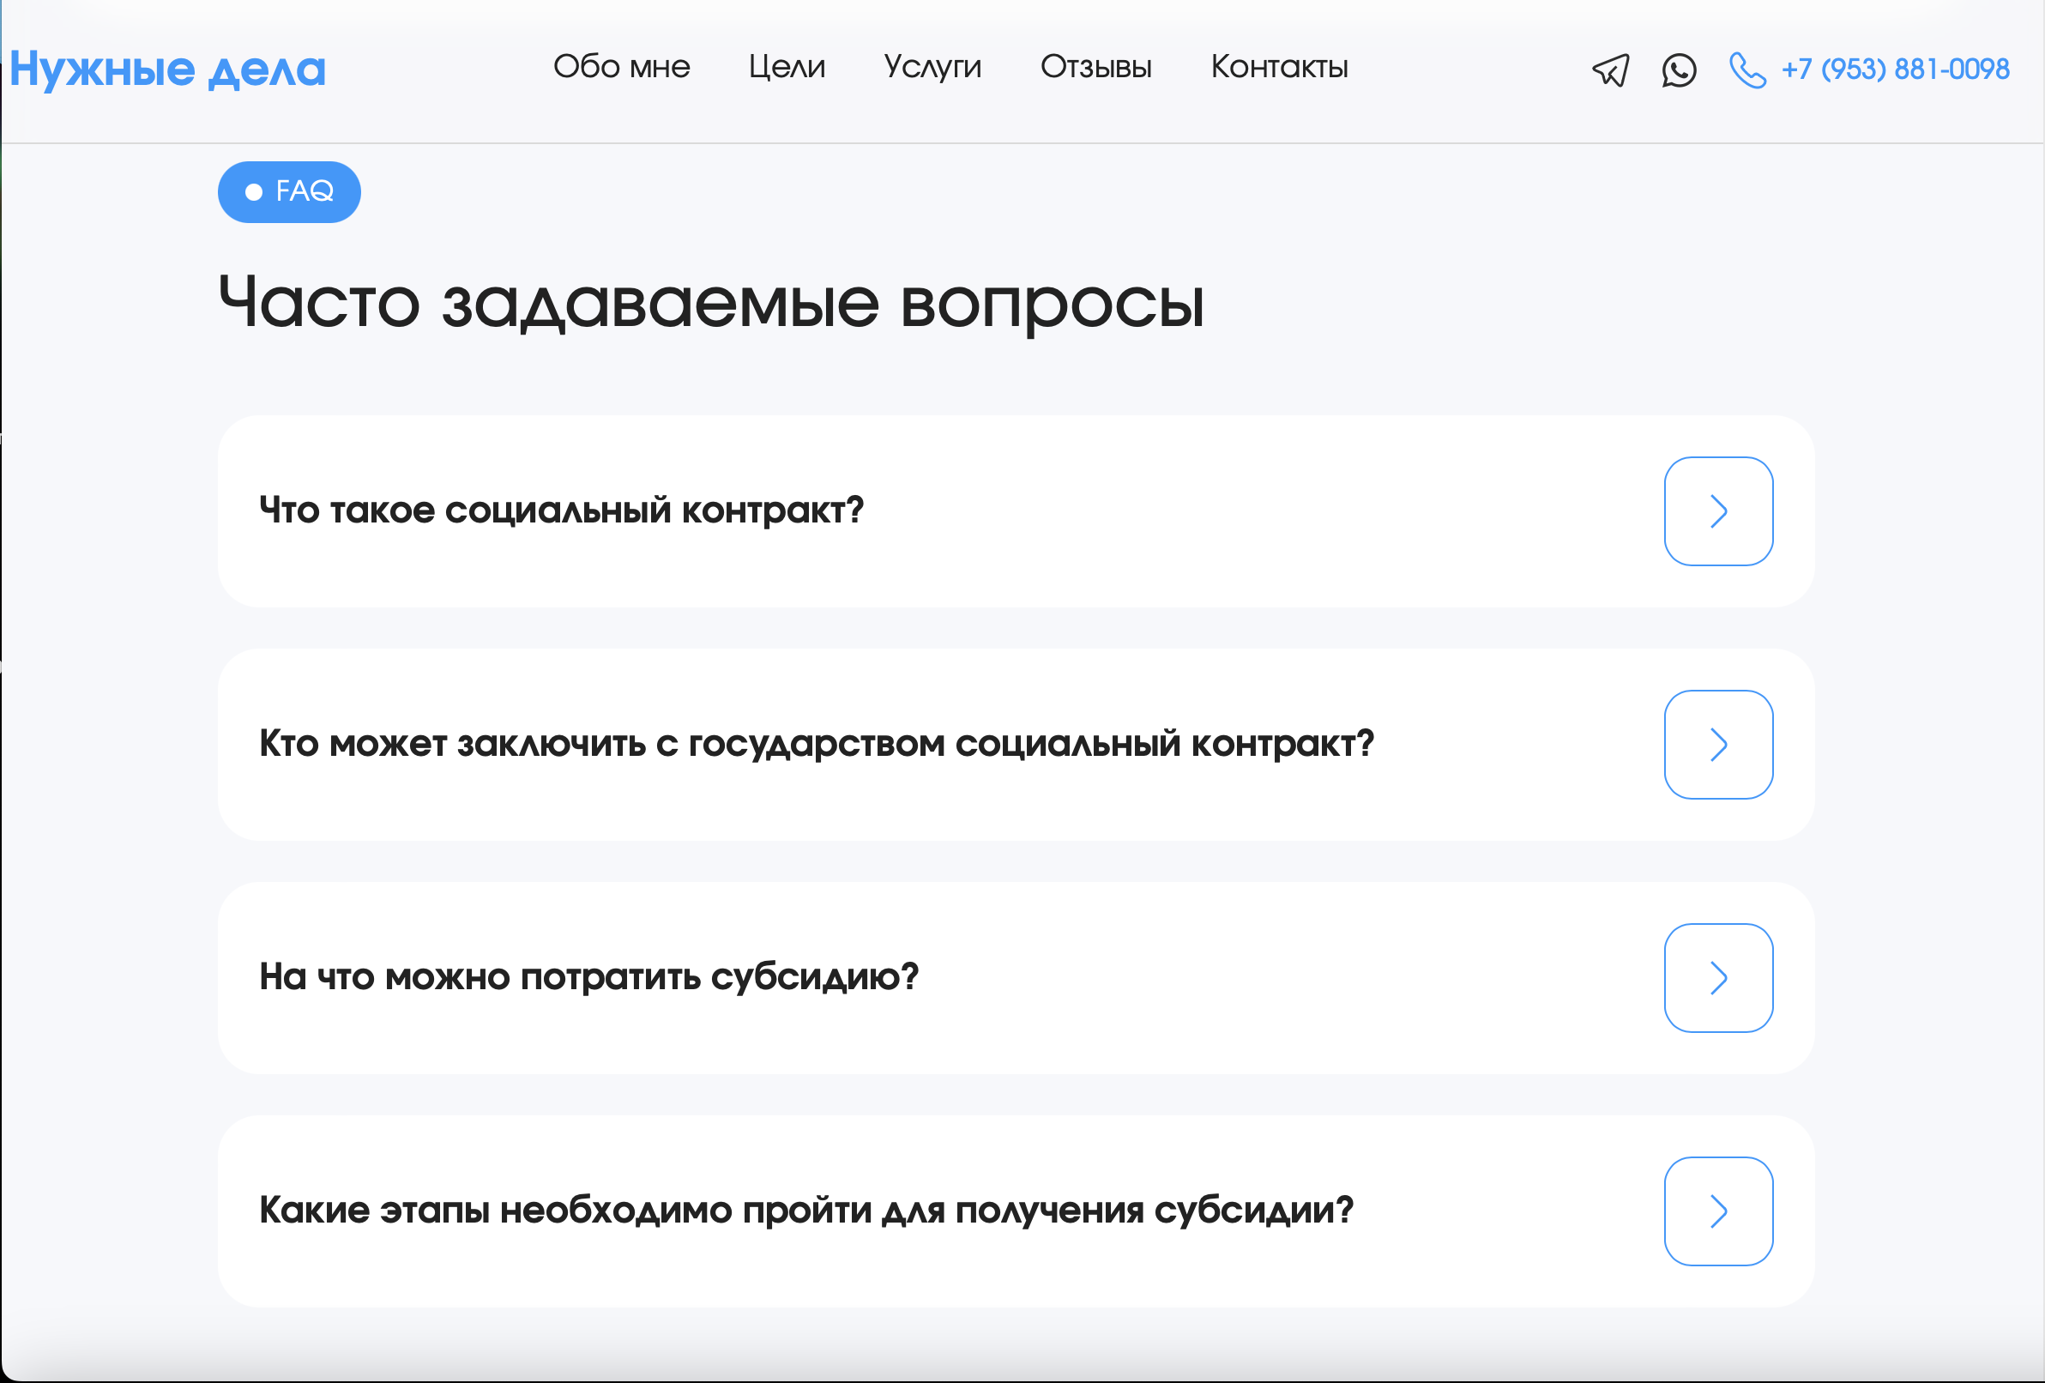
Task: Click the FAQ pill button
Action: [x=288, y=191]
